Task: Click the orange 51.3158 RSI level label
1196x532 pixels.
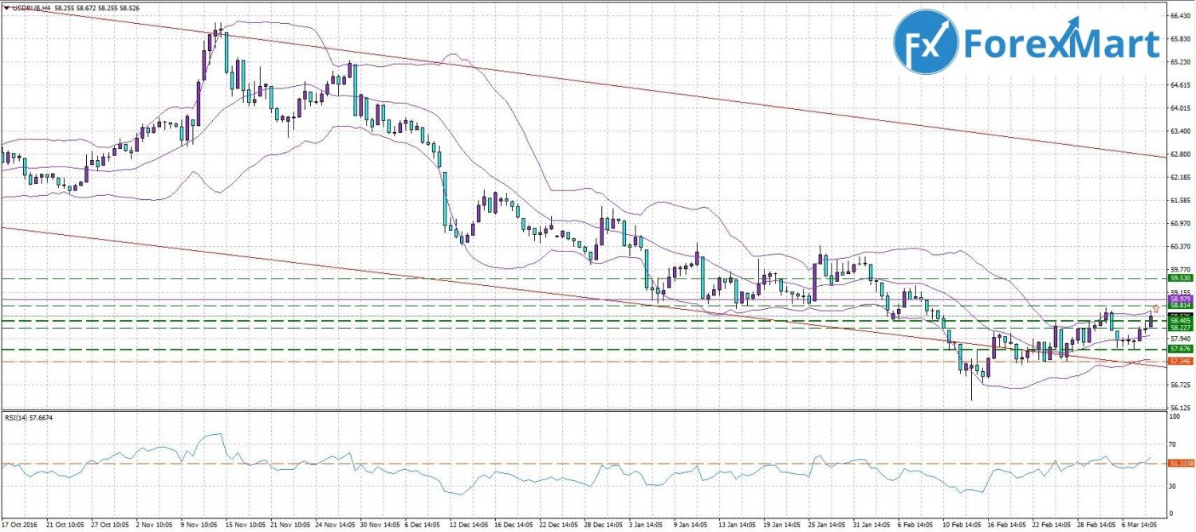Action: (1179, 464)
